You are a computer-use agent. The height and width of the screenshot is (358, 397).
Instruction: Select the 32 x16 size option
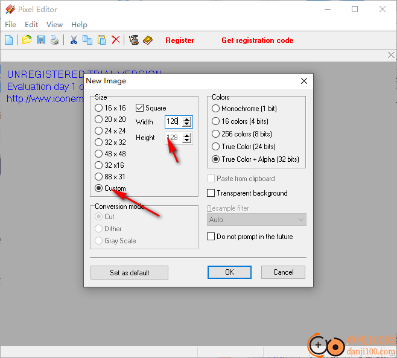tap(109, 165)
